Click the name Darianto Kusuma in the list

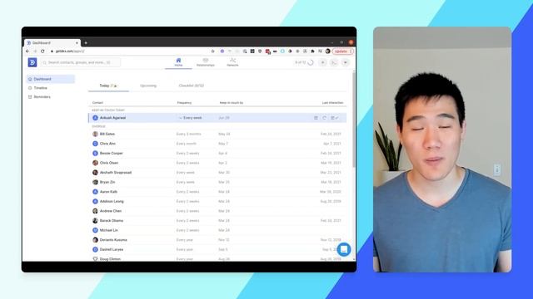(x=113, y=240)
